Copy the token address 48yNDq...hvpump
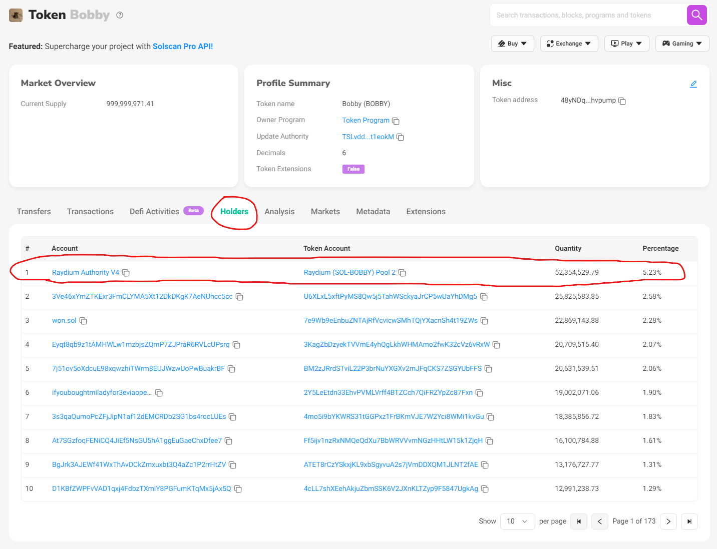 (622, 101)
